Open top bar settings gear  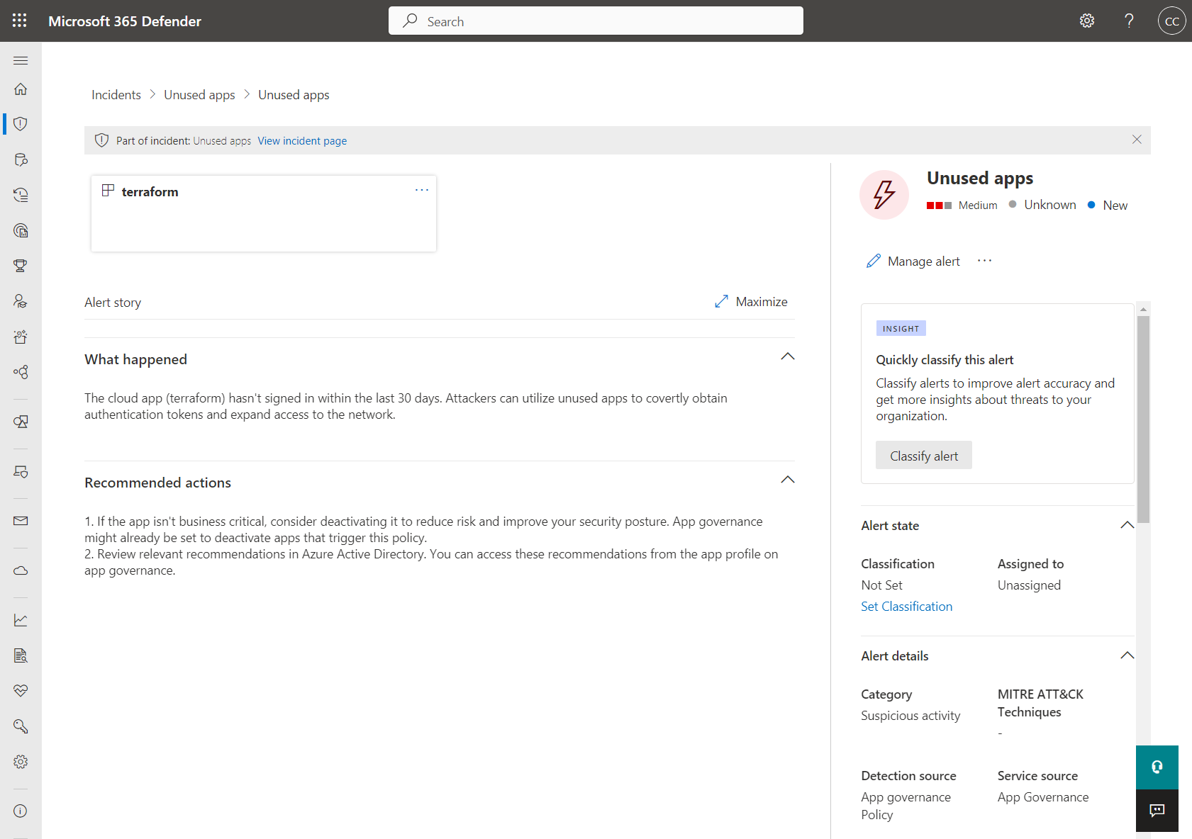(x=1087, y=21)
